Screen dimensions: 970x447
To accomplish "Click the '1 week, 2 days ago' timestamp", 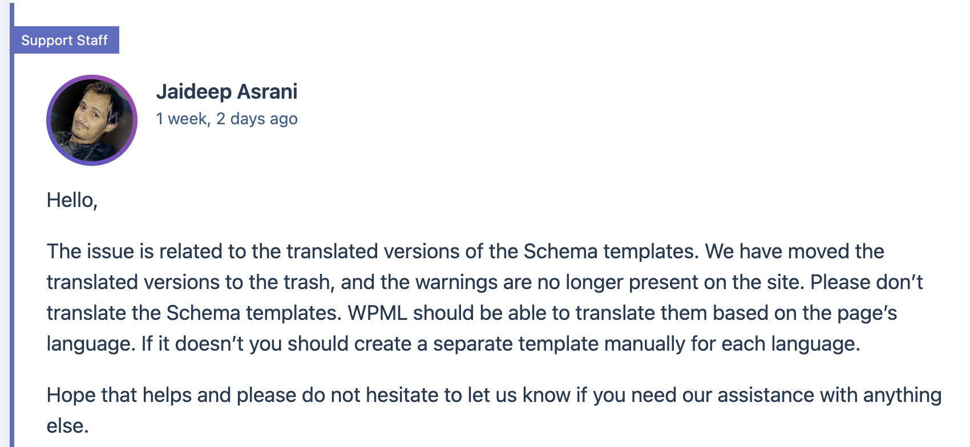I will 227,119.
